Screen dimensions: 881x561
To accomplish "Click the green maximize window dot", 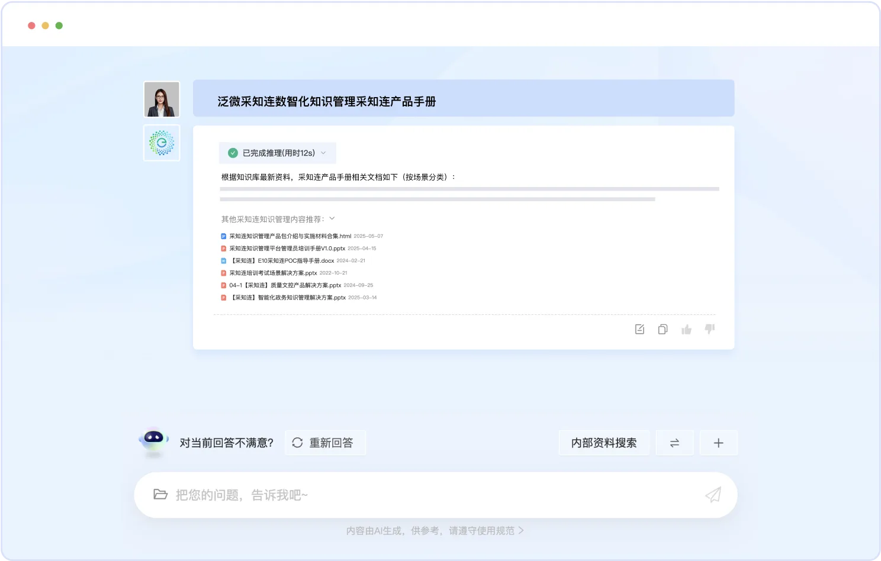I will click(x=59, y=25).
